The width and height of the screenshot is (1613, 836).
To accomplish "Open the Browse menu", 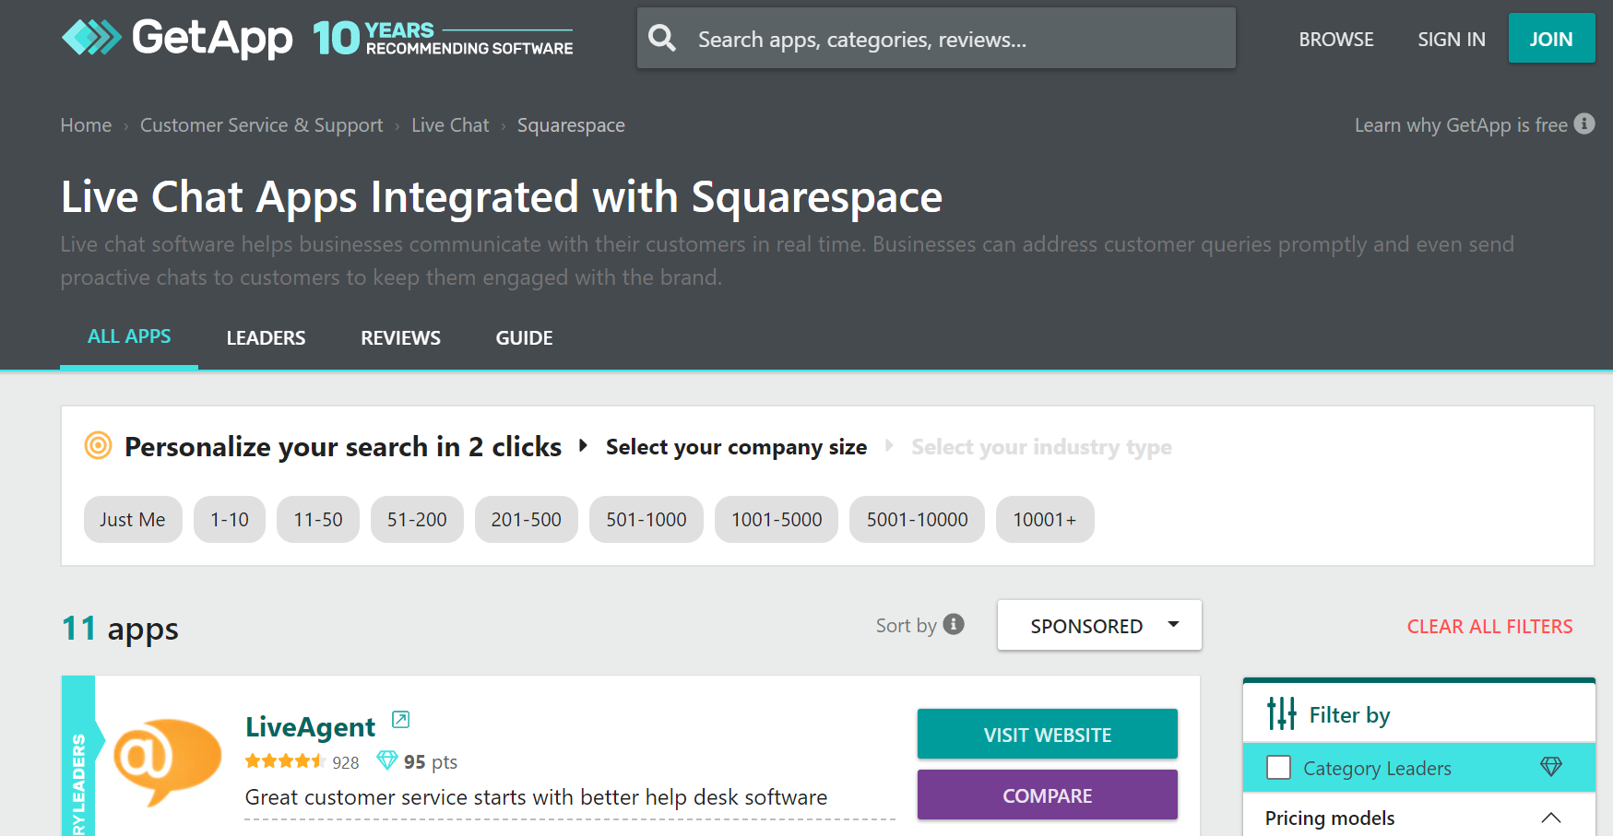I will tap(1336, 40).
